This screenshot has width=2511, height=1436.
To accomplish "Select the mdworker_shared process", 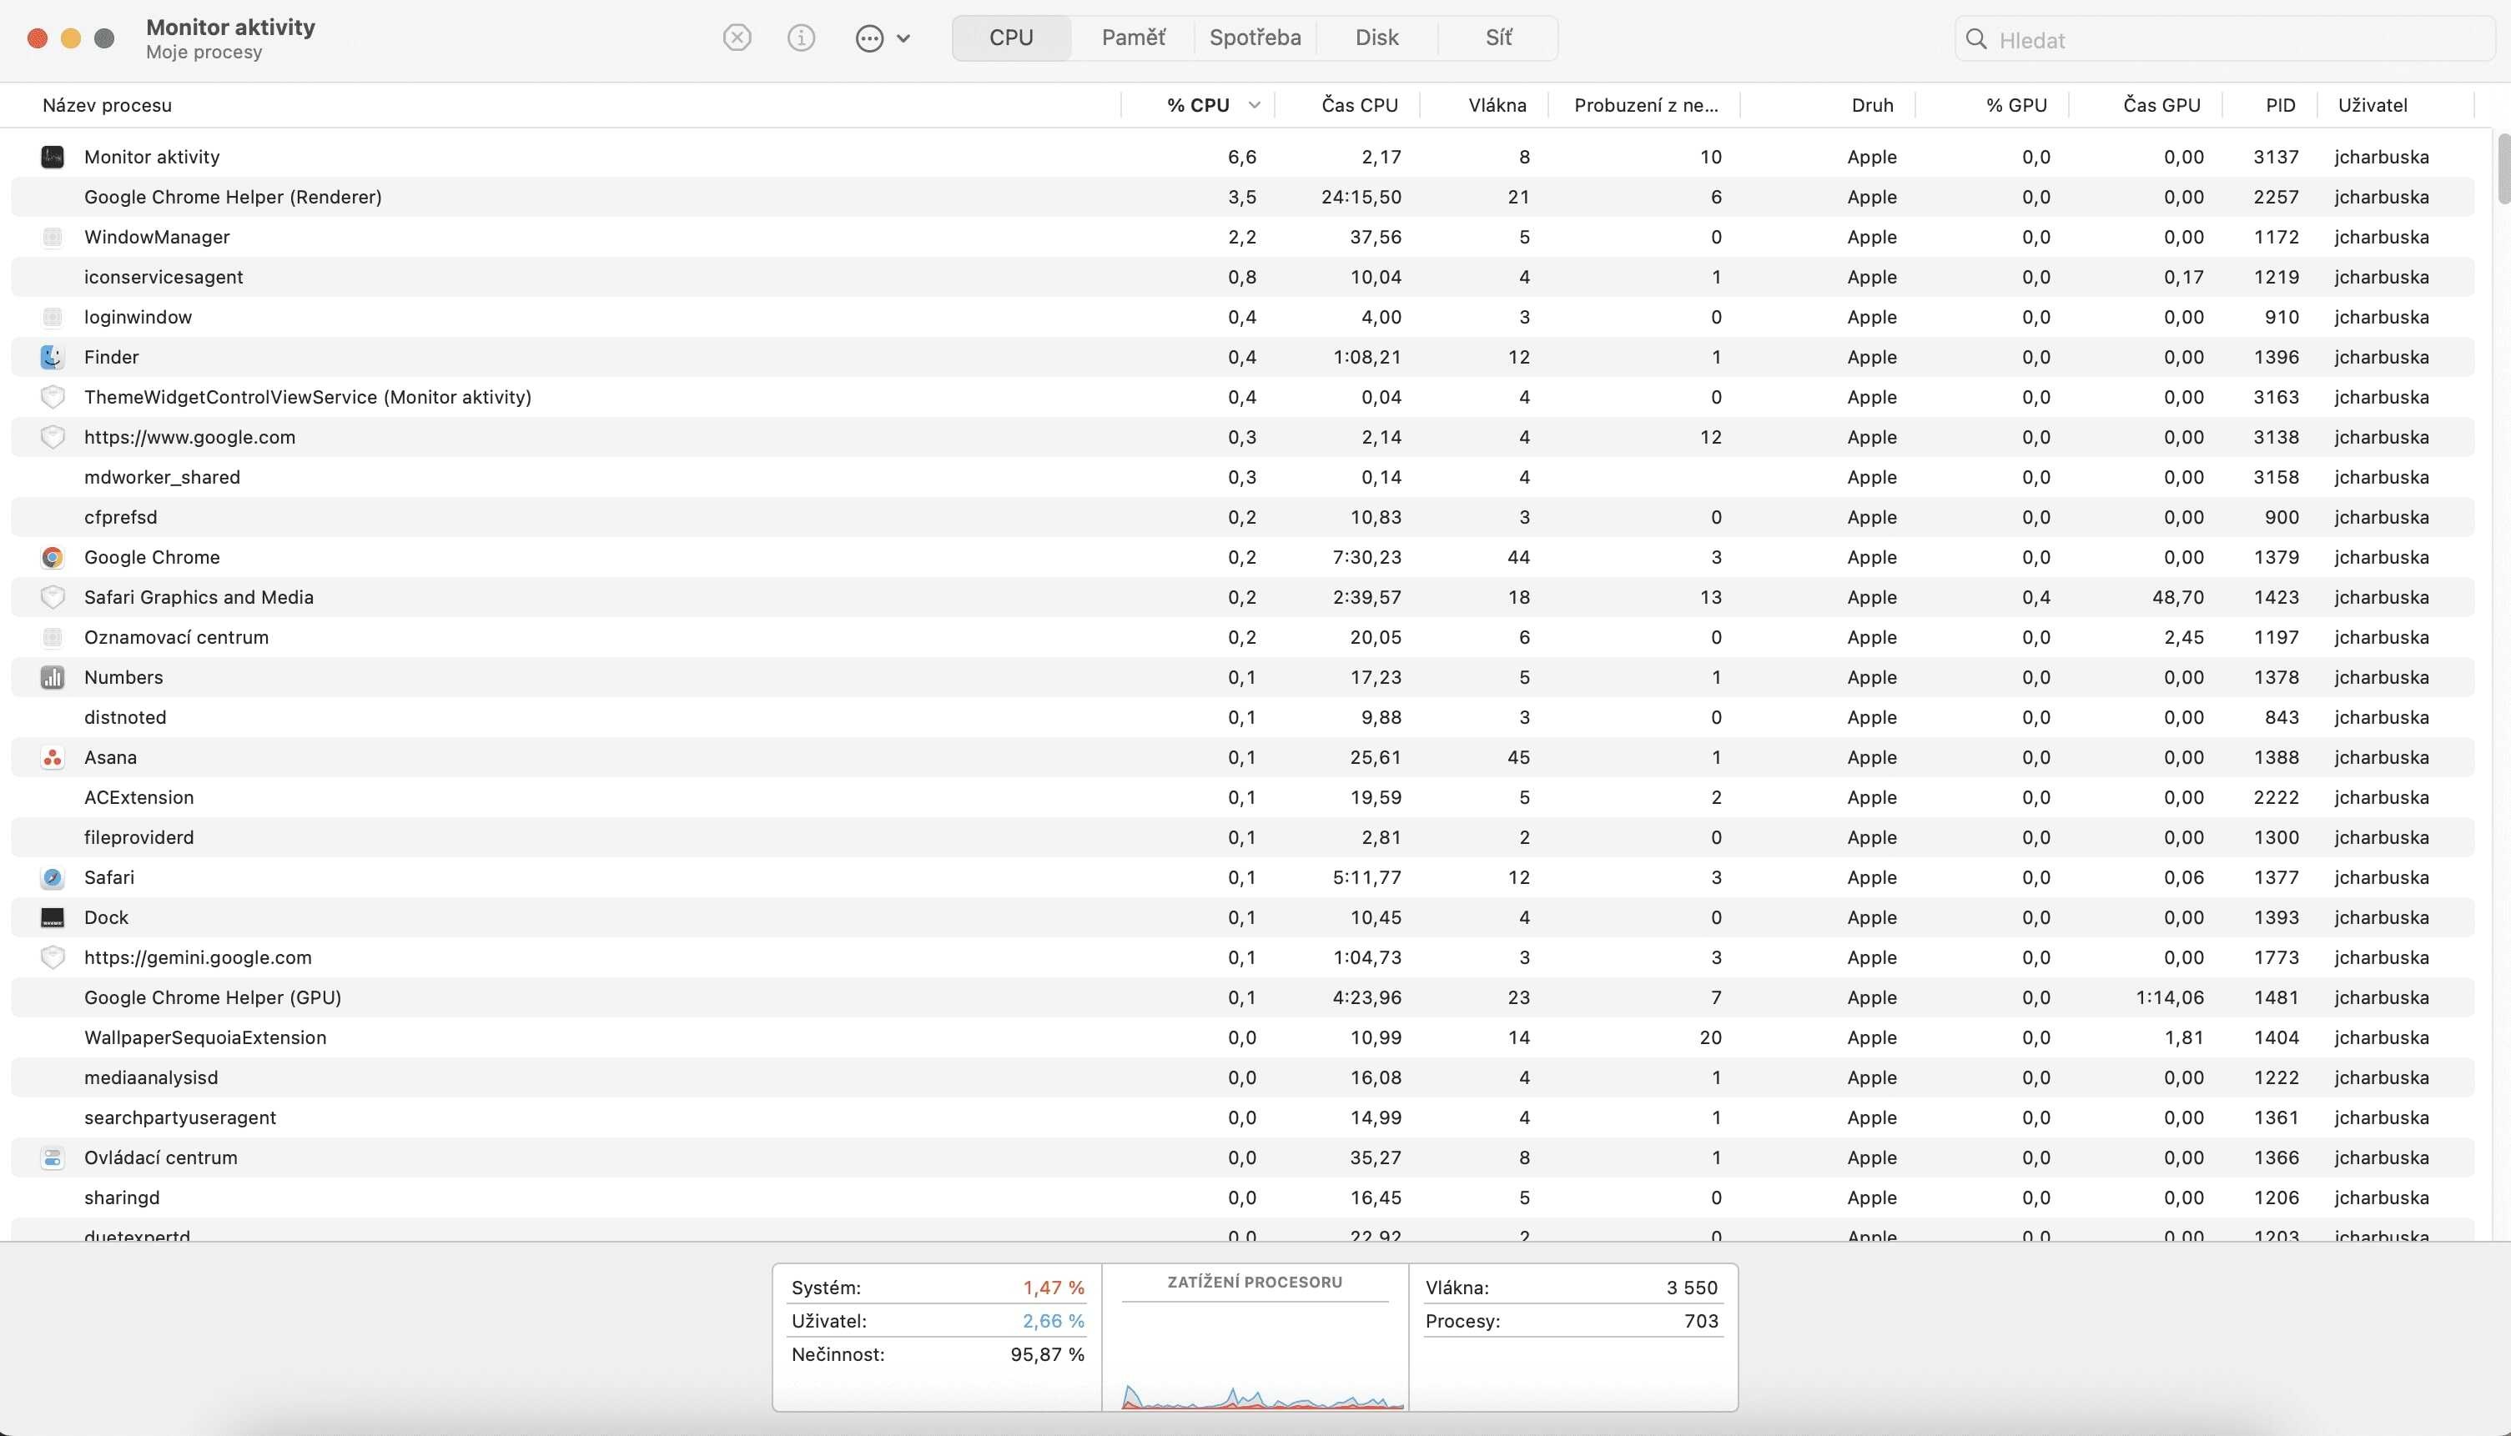I will click(1242, 477).
